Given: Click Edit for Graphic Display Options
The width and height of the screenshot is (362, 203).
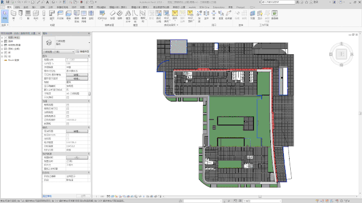Looking at the screenshot, I should click(x=77, y=78).
